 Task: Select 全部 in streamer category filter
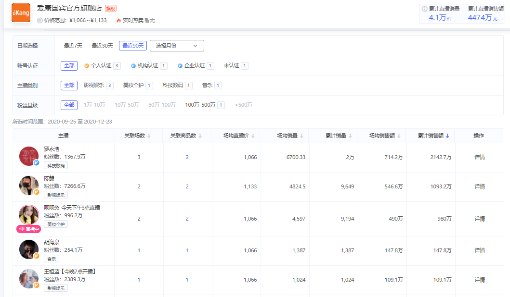(x=69, y=86)
